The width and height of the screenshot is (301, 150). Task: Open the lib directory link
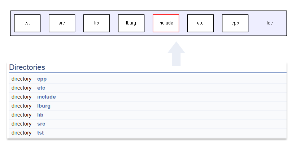pos(40,115)
